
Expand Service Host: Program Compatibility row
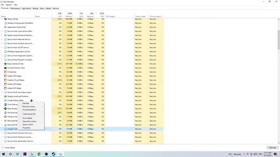pos(2,60)
